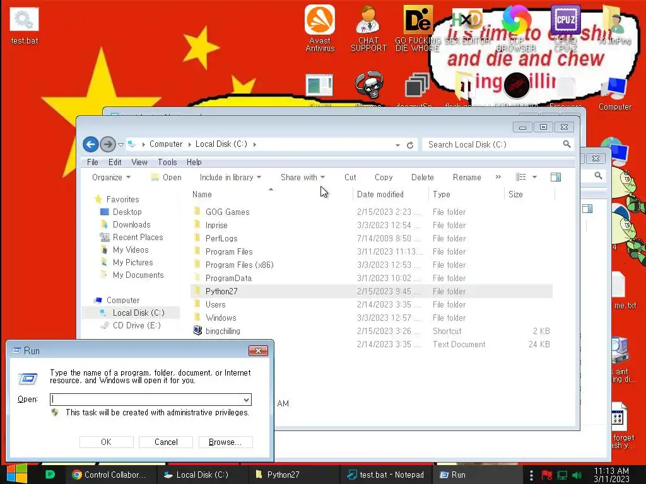Expand the arrow after Local Disk (C:) in address bar

pyautogui.click(x=255, y=144)
